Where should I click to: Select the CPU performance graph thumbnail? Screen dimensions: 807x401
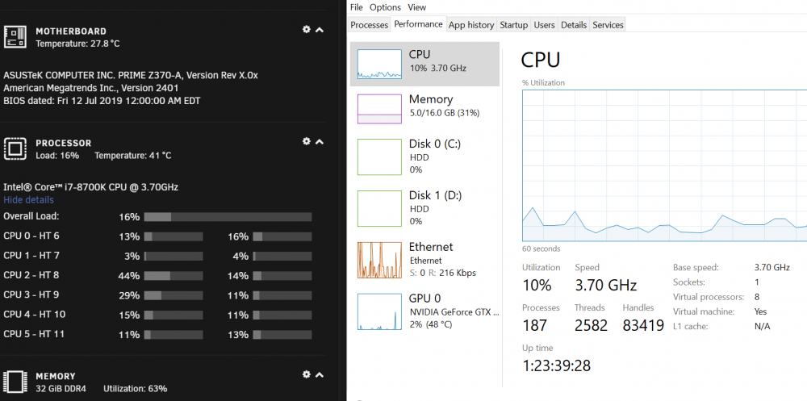coord(379,64)
